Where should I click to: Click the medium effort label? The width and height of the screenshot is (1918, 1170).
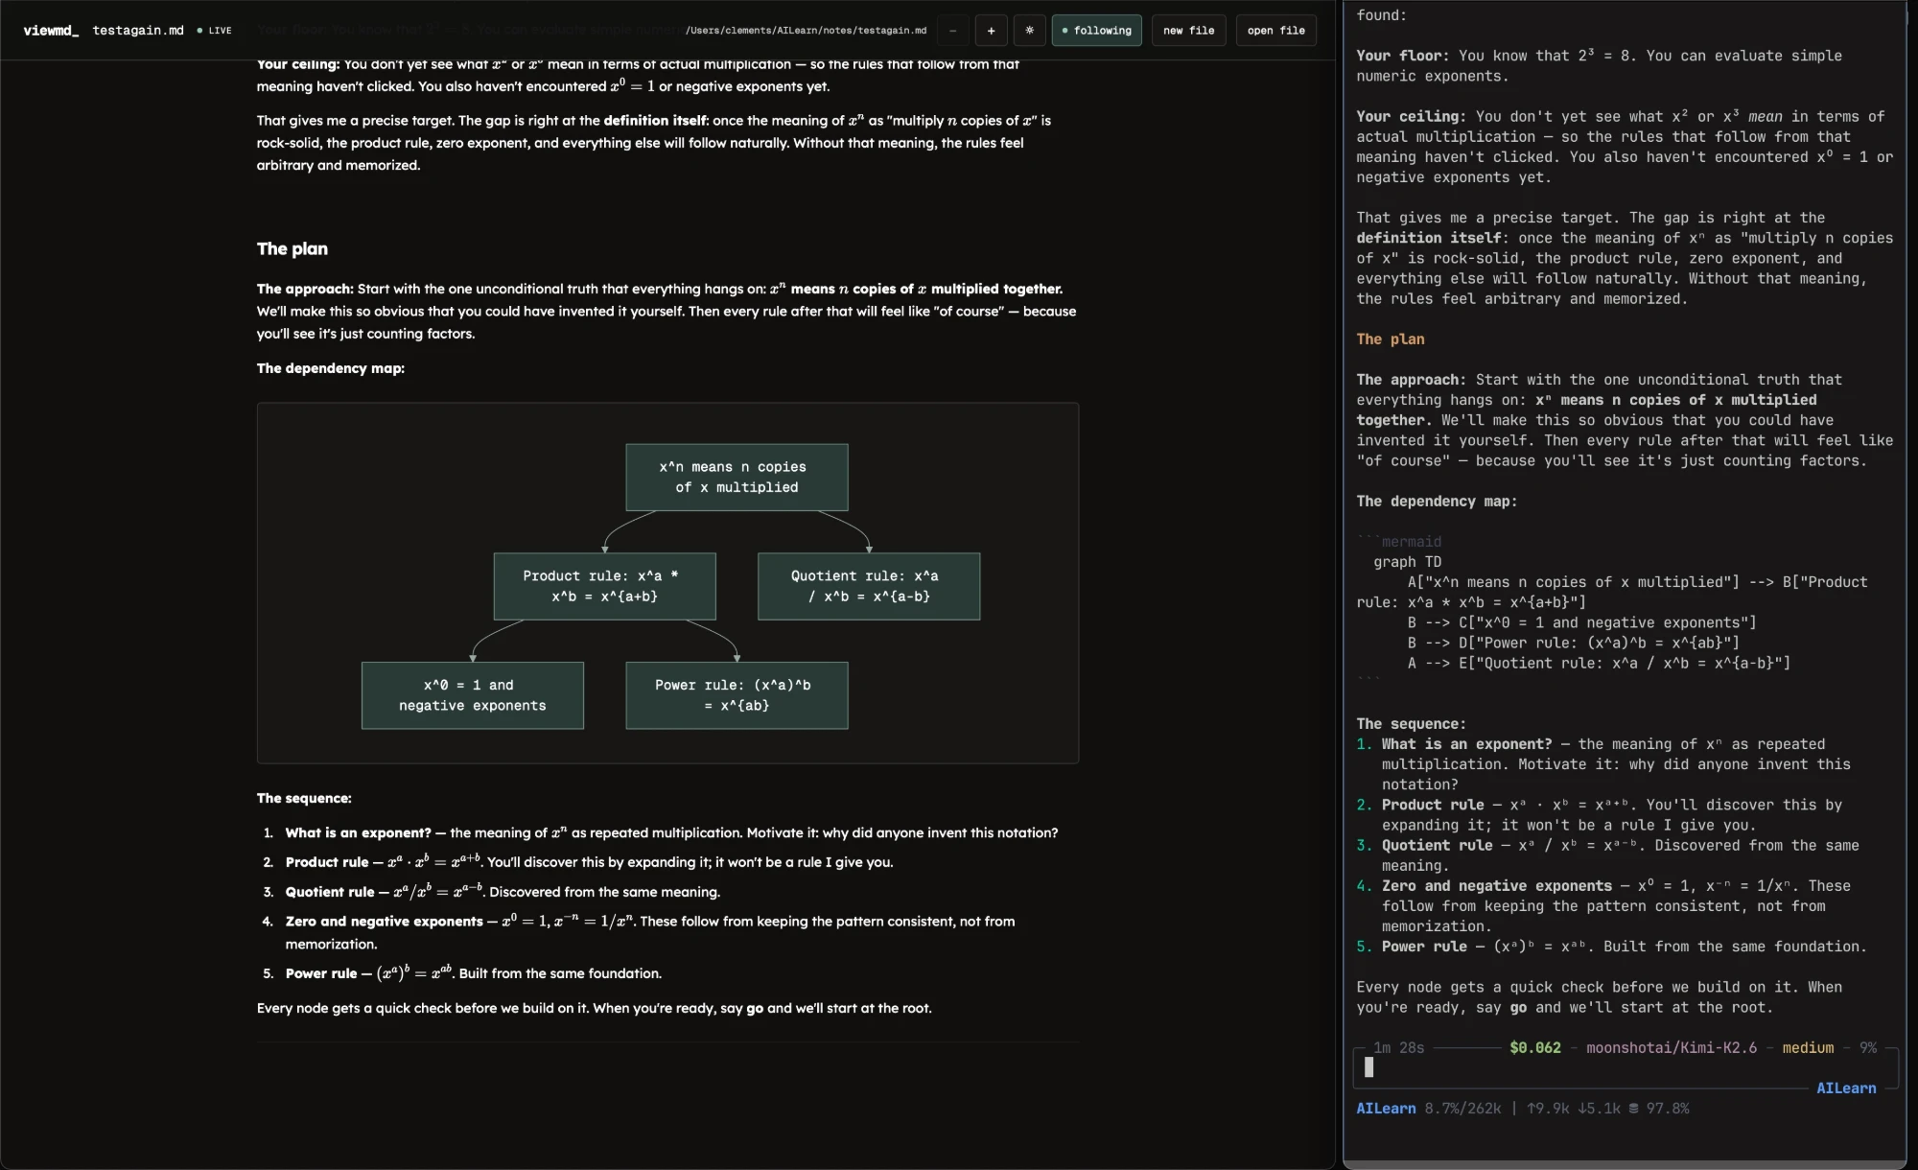pos(1808,1047)
